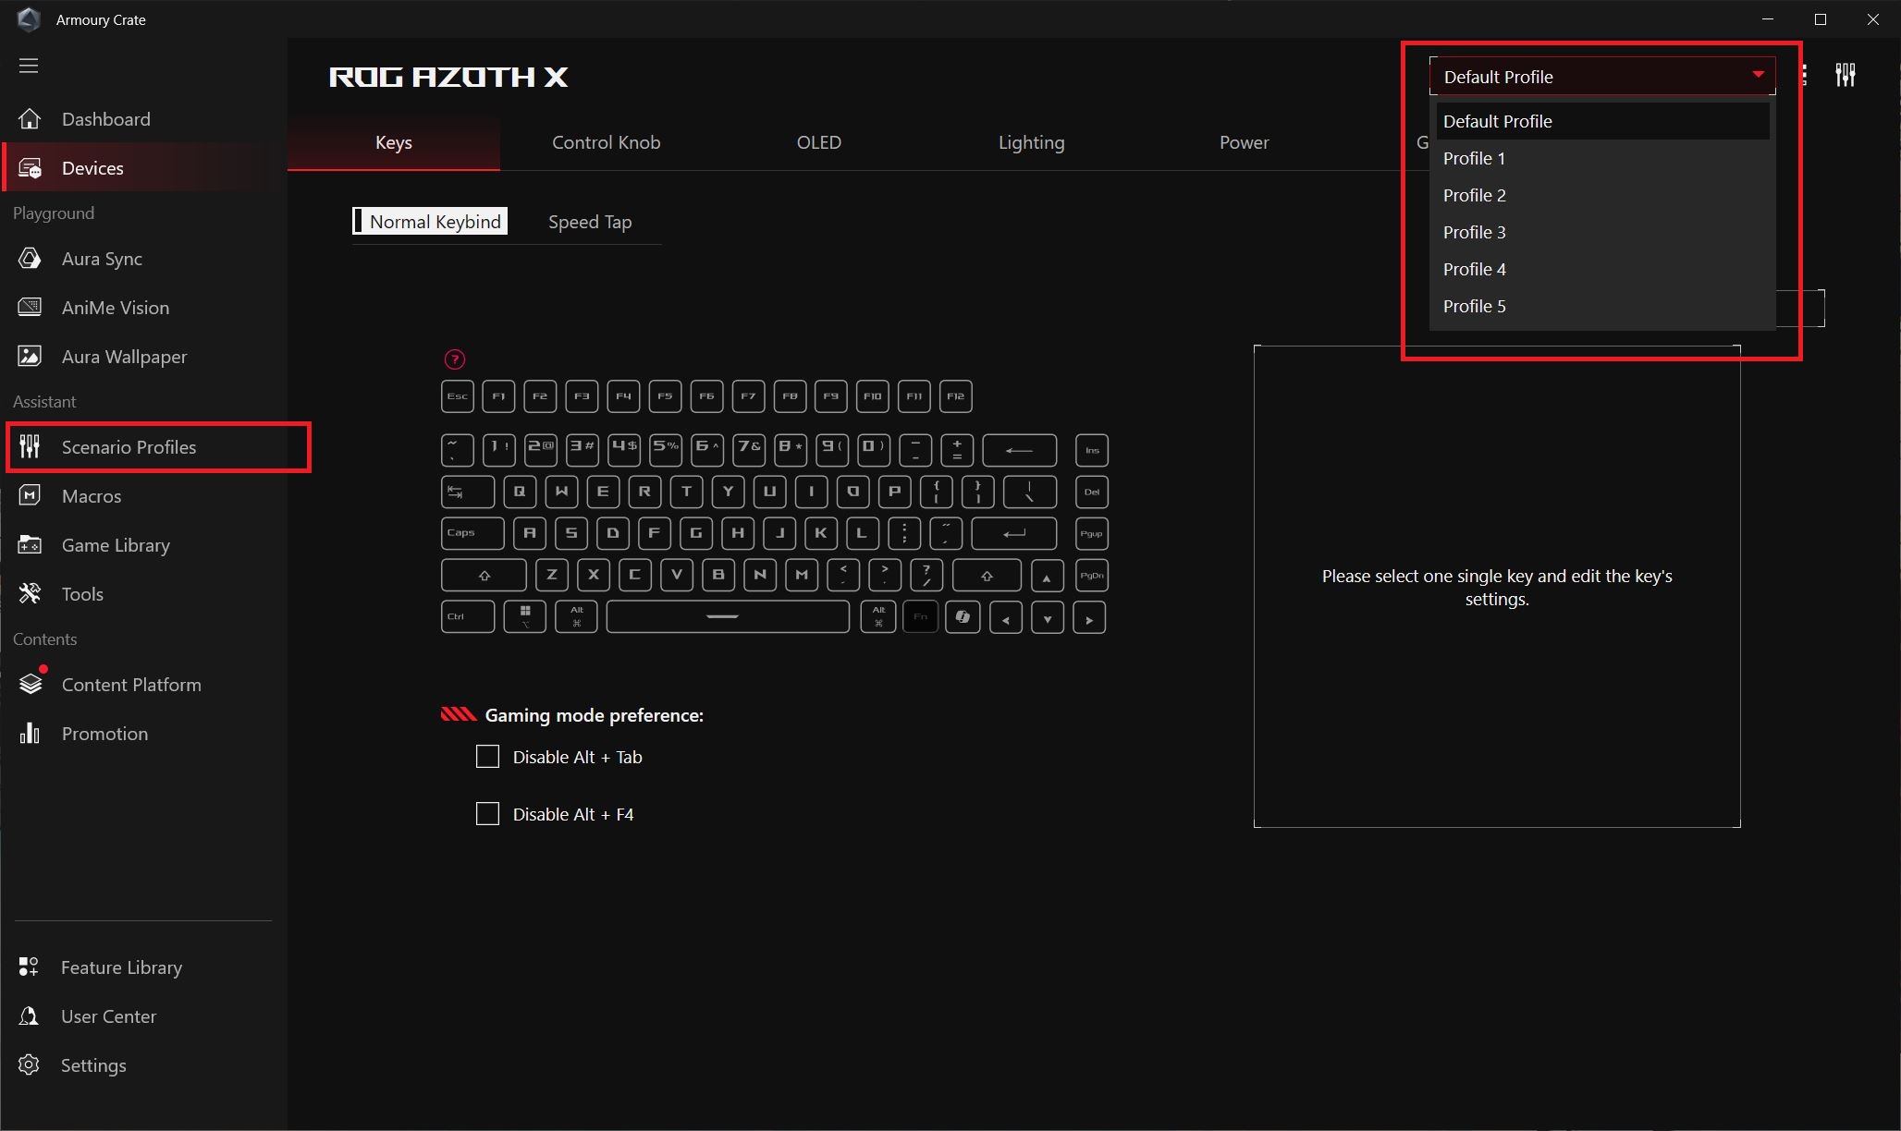Select the Q key on keyboard layout
This screenshot has width=1901, height=1131.
click(x=520, y=492)
